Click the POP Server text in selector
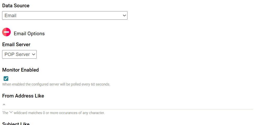 pos(17,54)
